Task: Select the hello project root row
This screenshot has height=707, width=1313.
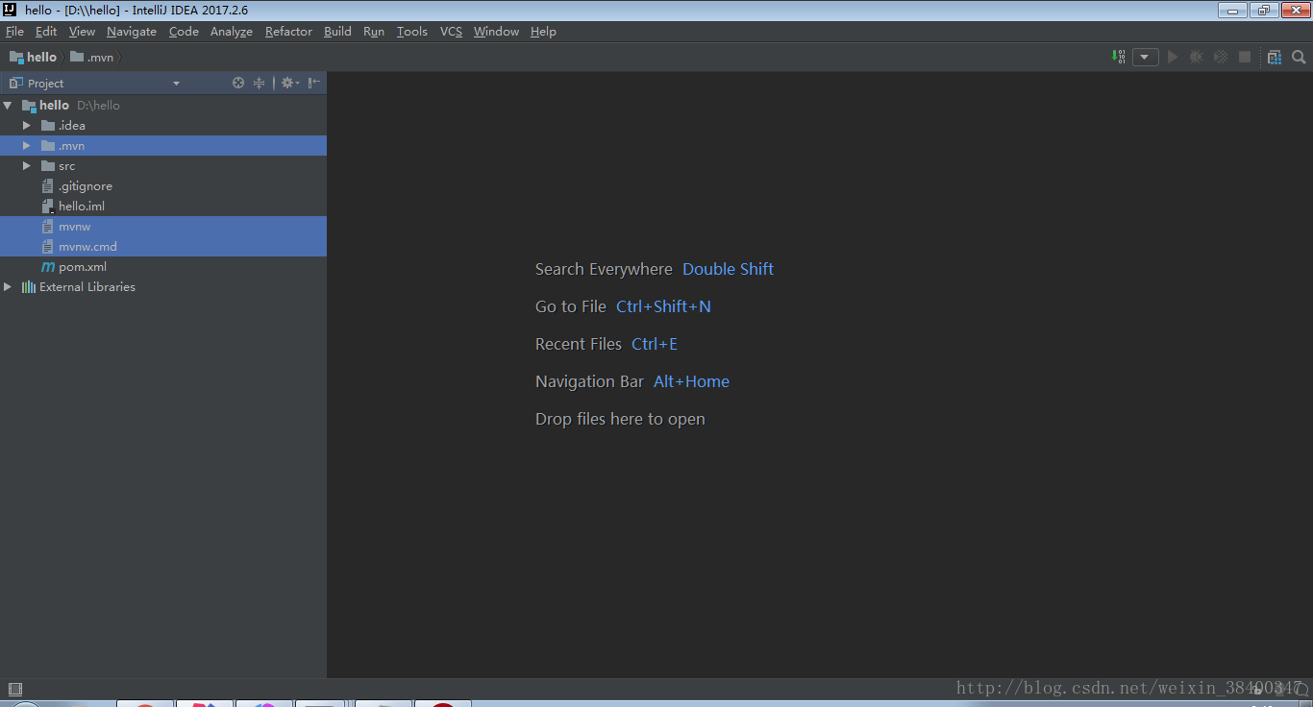Action: tap(163, 105)
